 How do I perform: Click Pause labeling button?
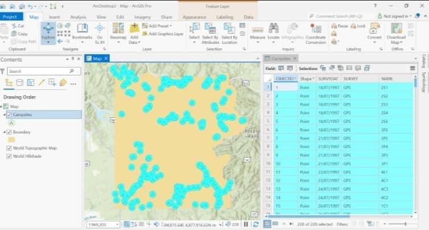(x=340, y=26)
